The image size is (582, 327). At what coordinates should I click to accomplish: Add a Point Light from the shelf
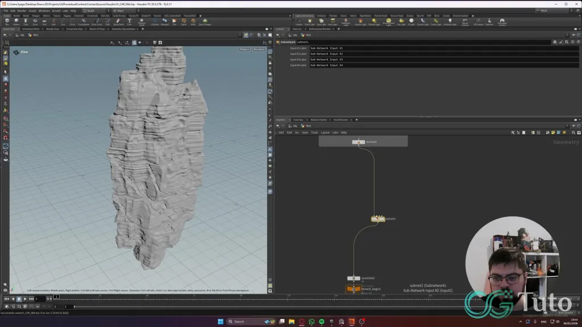(x=310, y=21)
